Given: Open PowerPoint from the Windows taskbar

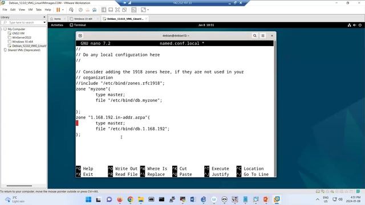Looking at the screenshot, I should click(x=266, y=199).
